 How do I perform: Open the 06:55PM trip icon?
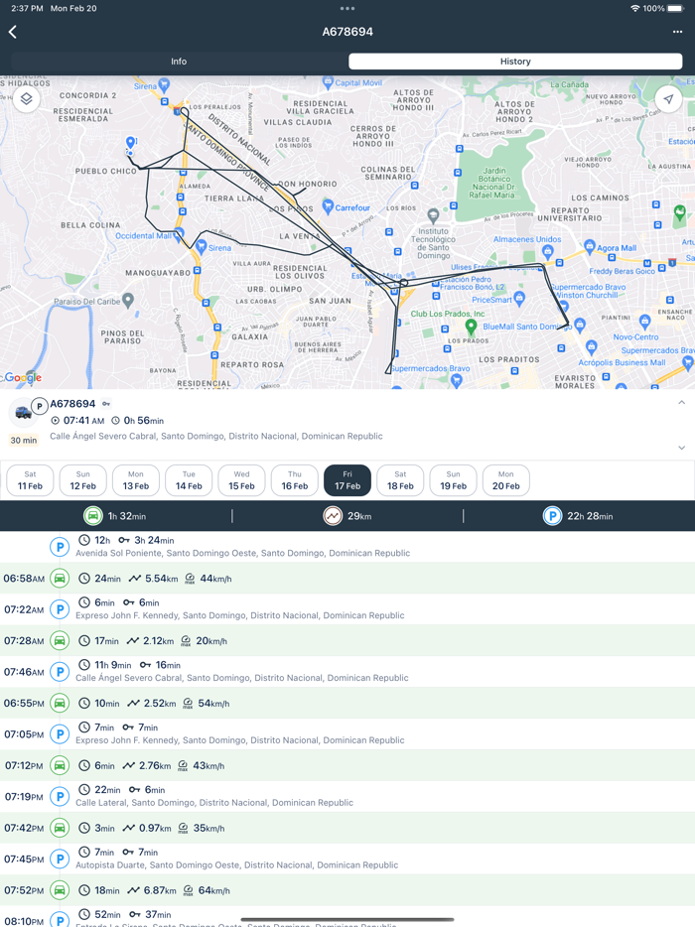click(60, 703)
